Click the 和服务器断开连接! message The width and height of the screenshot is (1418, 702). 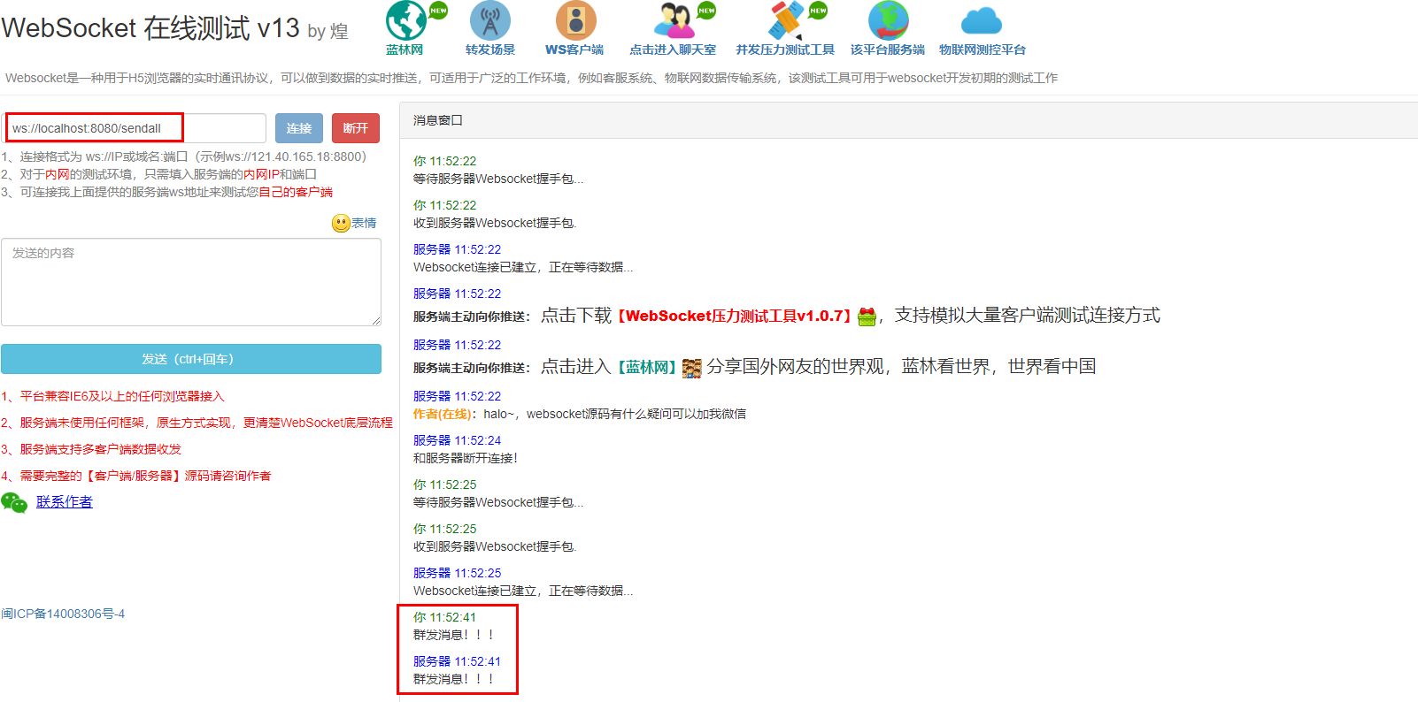point(466,458)
